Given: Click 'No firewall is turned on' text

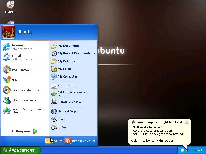Looking at the screenshot, I should (147, 127).
